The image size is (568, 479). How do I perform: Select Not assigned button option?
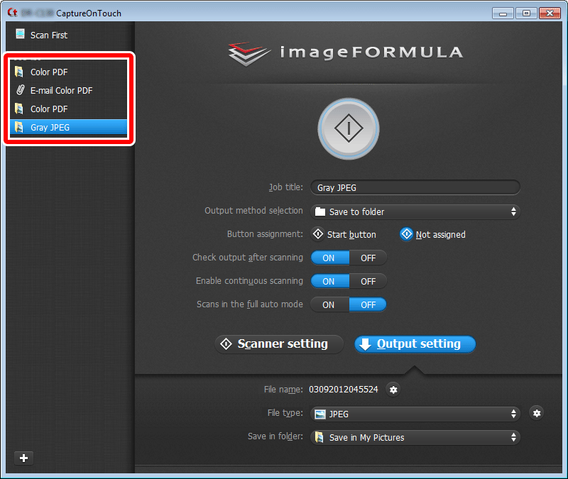coord(433,235)
